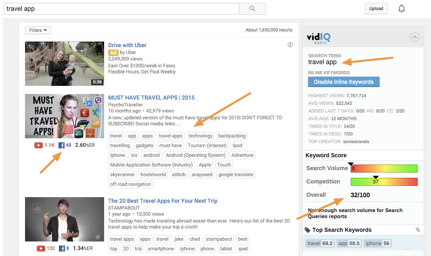Viewport: 431px width, 256px height.
Task: Open the notifications bell
Action: 402,8
